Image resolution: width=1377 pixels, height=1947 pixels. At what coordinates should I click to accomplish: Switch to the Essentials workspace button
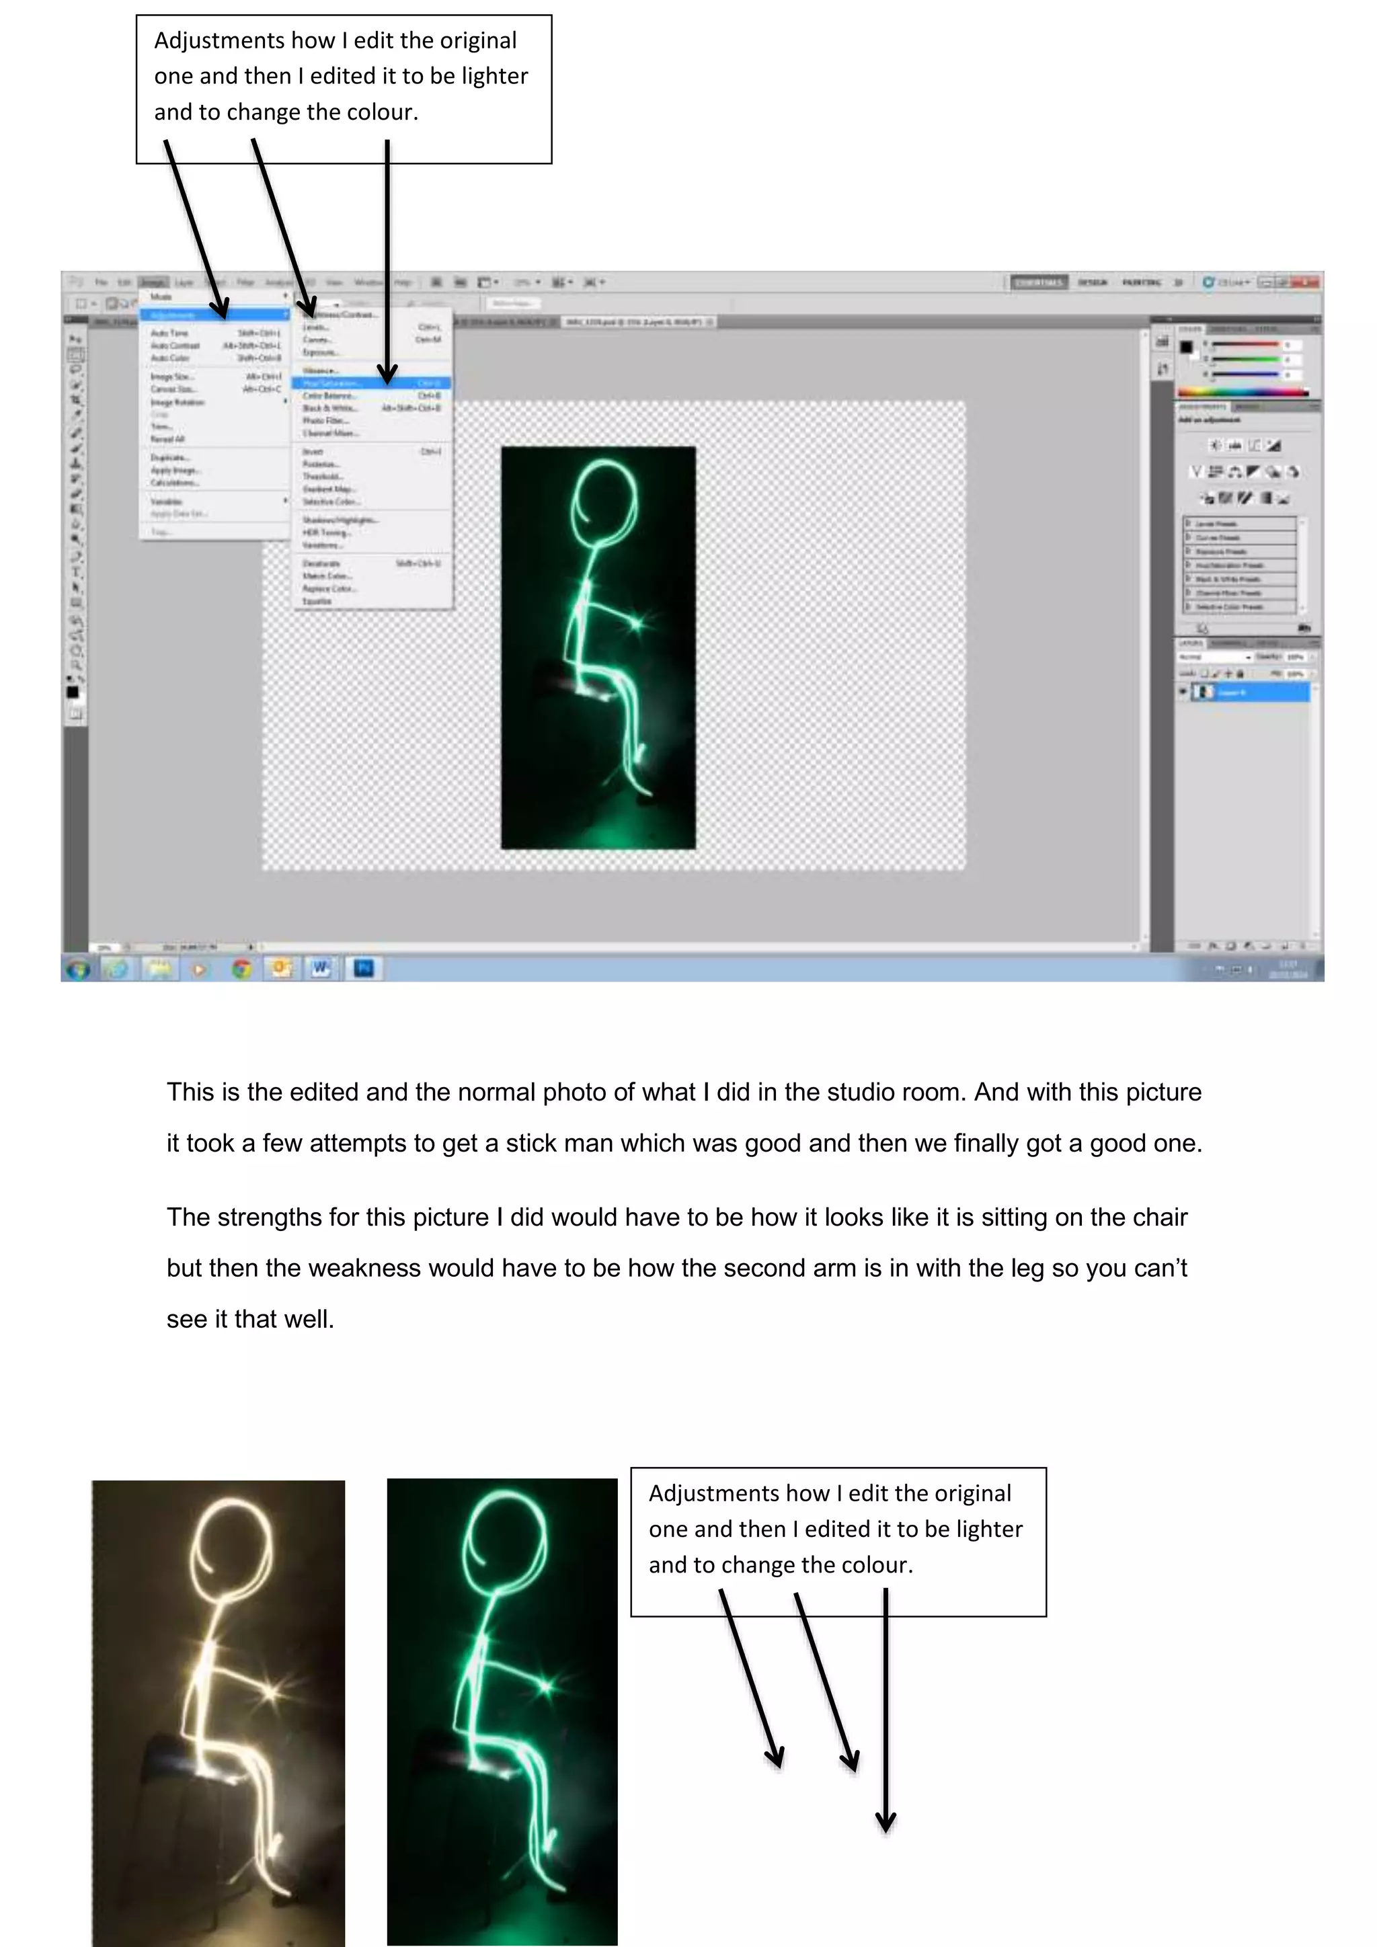coord(1039,282)
